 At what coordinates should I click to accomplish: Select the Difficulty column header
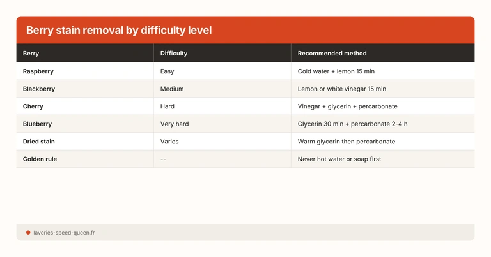pyautogui.click(x=174, y=54)
